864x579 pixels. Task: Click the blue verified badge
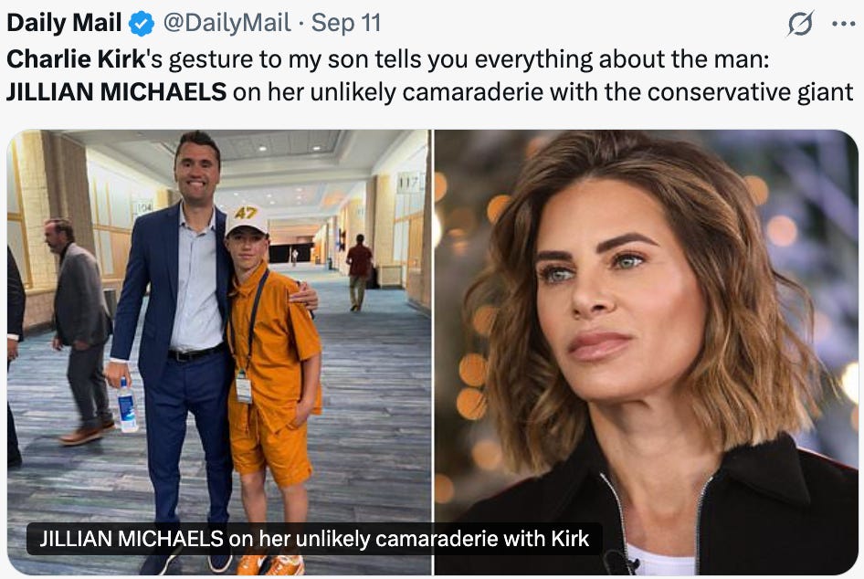(142, 24)
